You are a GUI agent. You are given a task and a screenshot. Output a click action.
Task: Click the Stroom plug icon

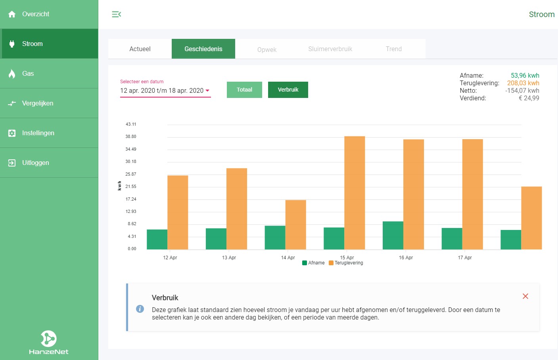pos(12,44)
